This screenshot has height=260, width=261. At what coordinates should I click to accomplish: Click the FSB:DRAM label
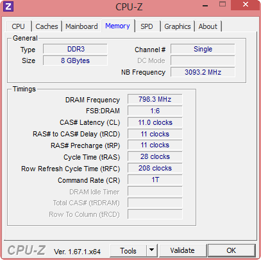click(x=103, y=111)
